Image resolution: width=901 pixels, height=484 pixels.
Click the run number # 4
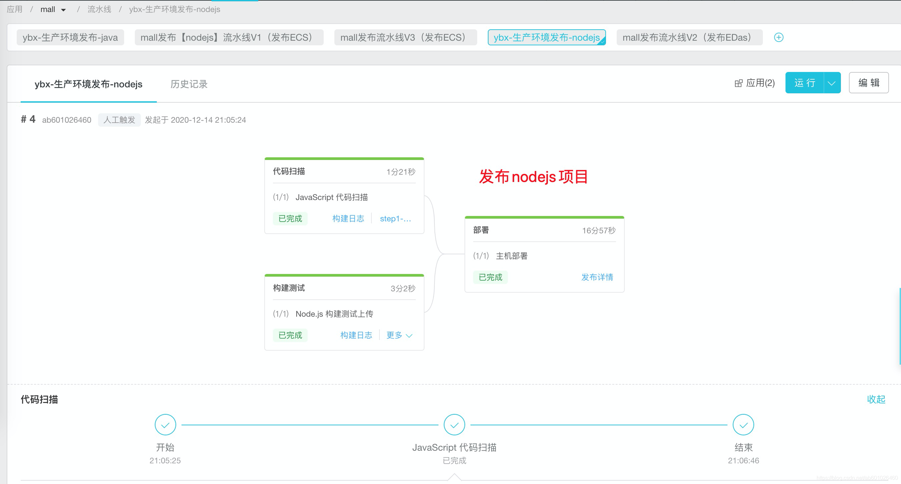(28, 119)
